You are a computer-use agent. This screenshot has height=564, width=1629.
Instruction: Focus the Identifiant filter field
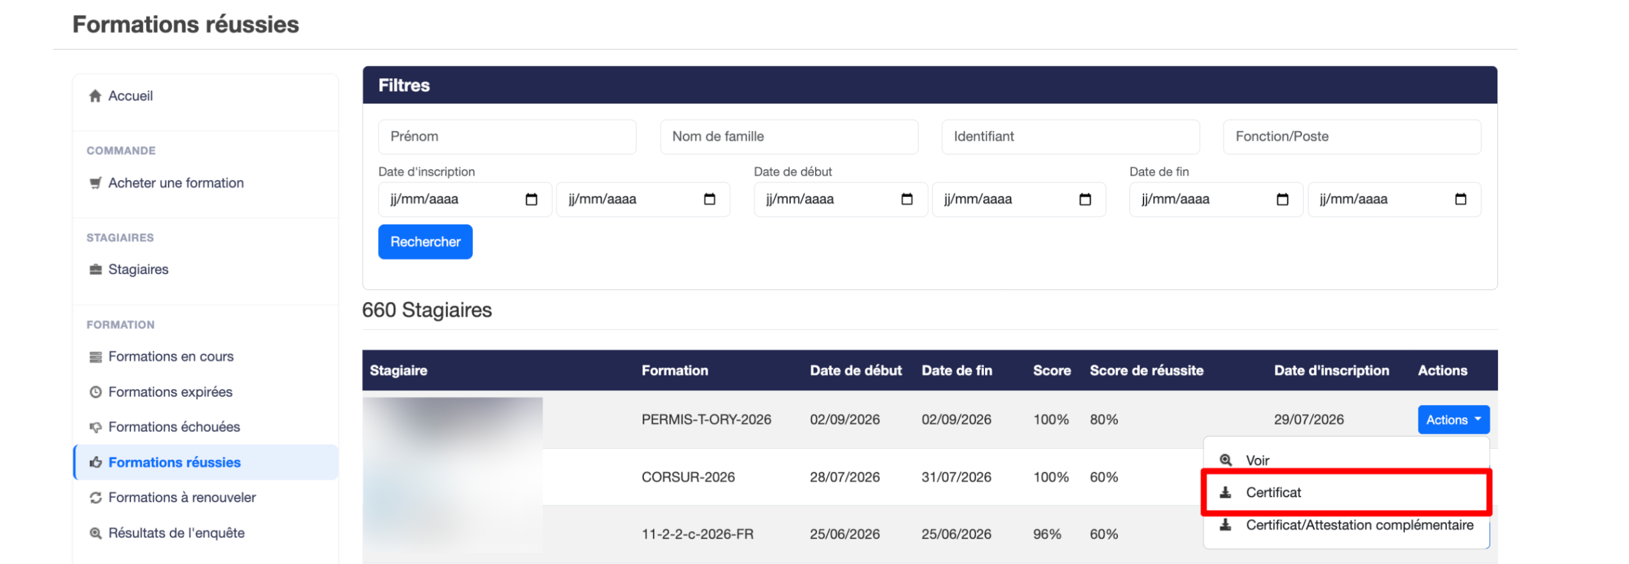point(1070,137)
